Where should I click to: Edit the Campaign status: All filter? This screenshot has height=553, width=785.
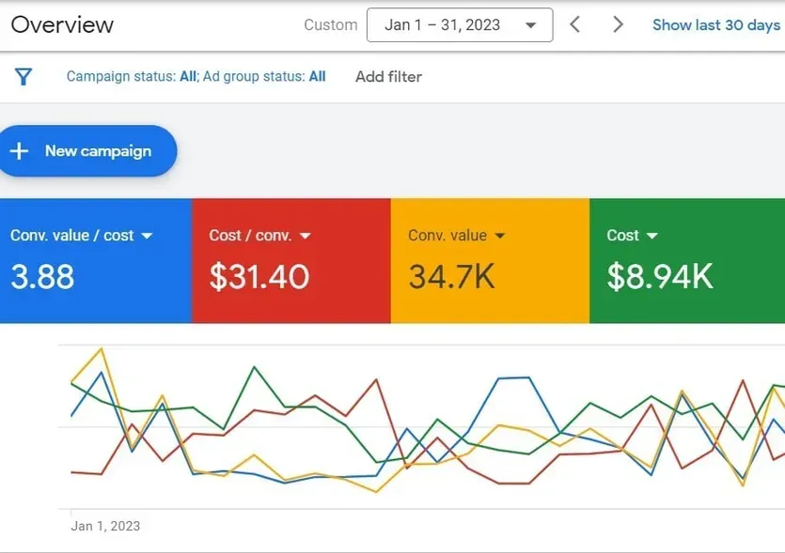132,76
